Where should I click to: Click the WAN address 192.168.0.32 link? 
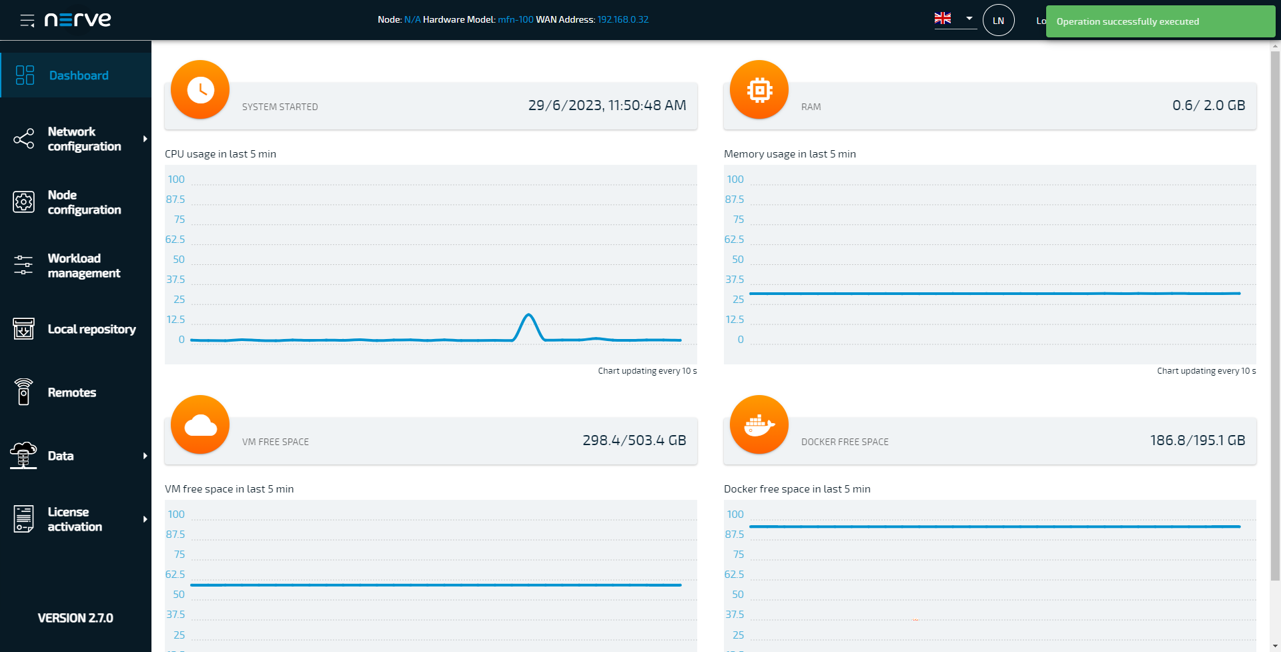tap(622, 19)
